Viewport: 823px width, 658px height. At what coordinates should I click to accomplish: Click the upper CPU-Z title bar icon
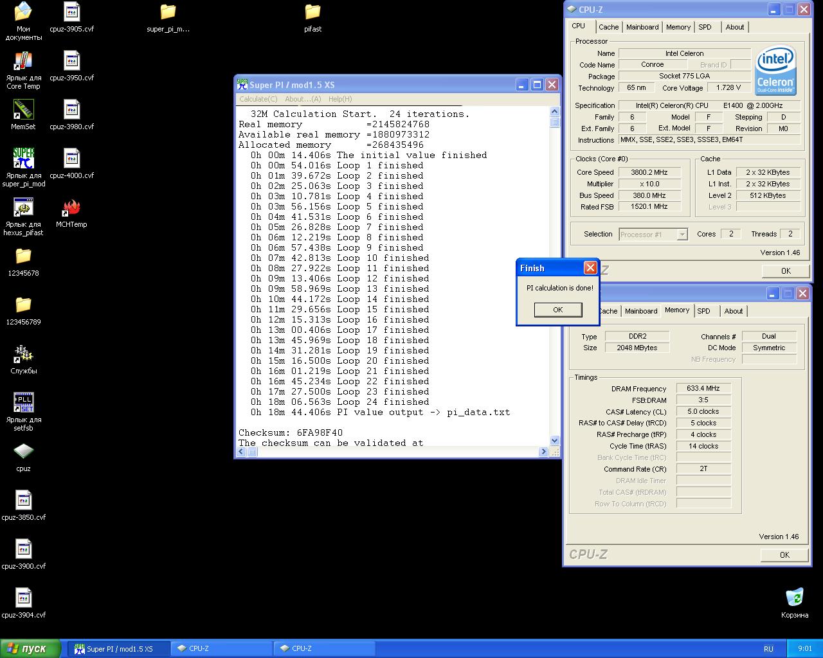(x=571, y=10)
